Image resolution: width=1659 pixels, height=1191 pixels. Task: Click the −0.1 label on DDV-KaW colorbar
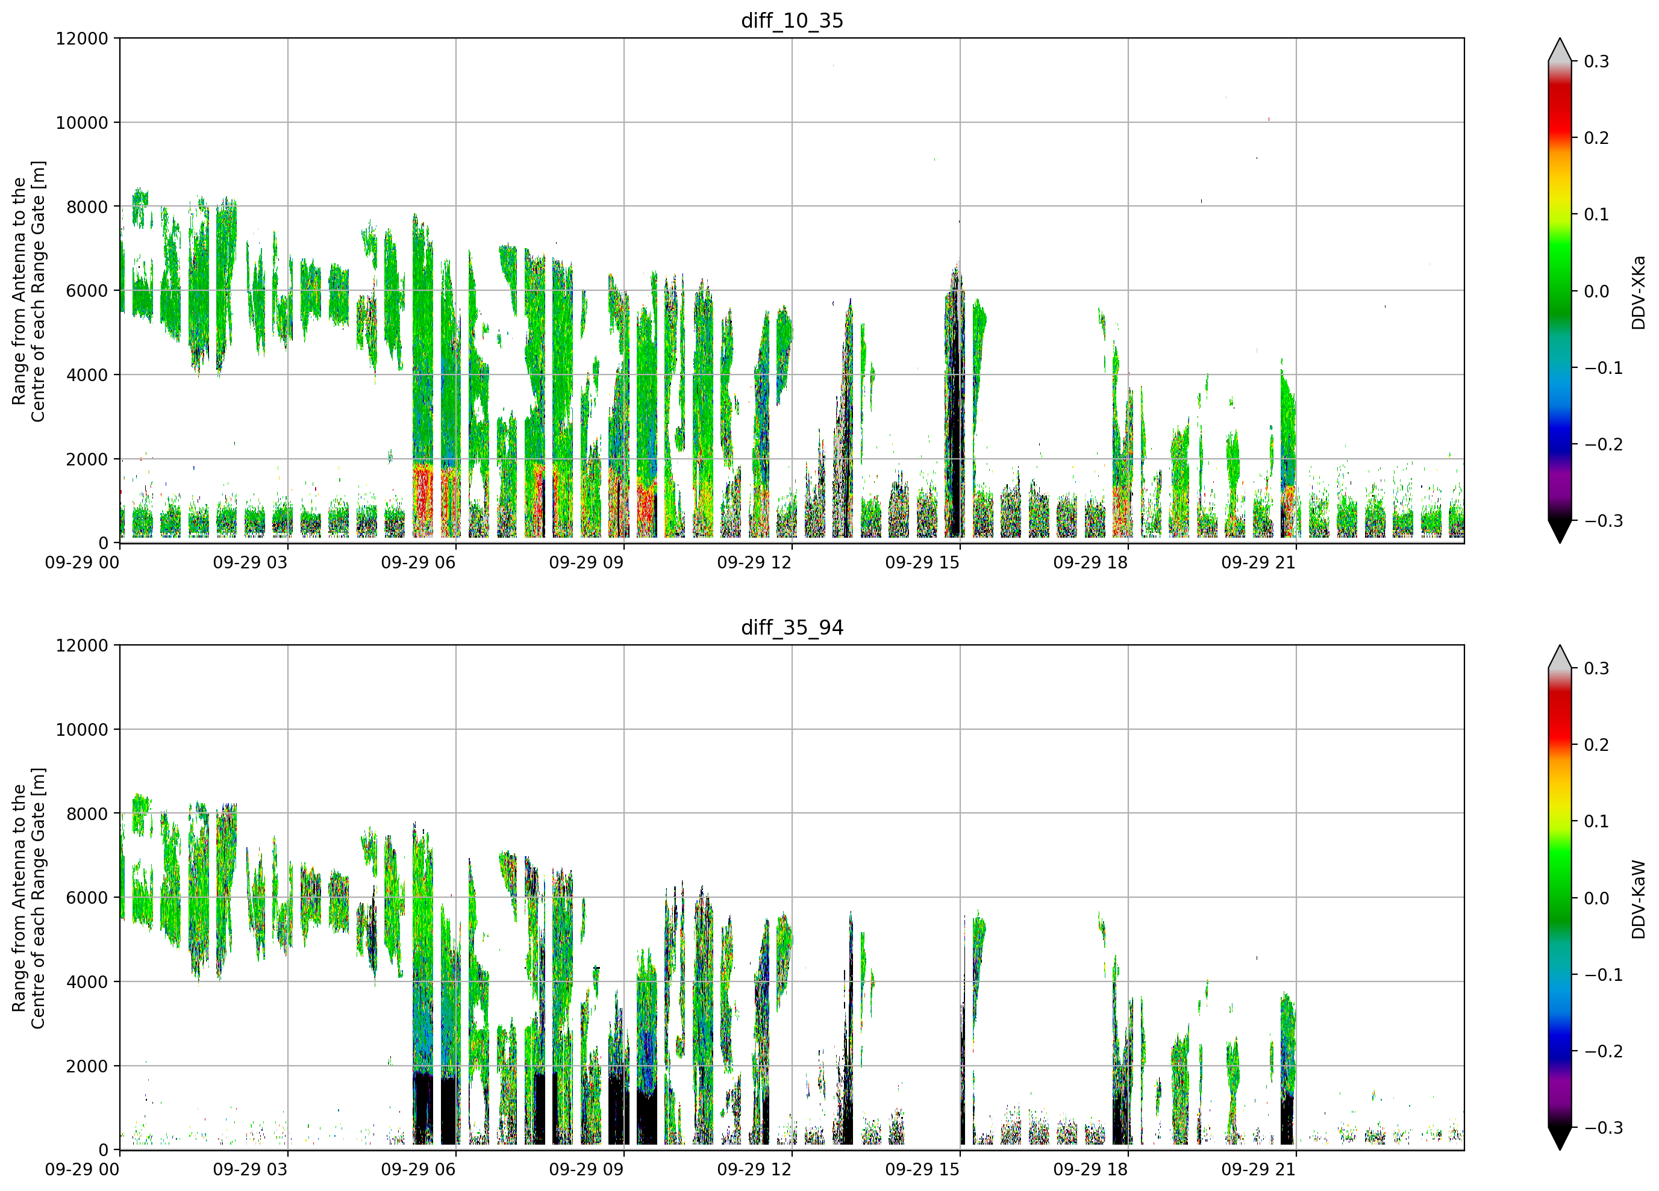[x=1604, y=975]
